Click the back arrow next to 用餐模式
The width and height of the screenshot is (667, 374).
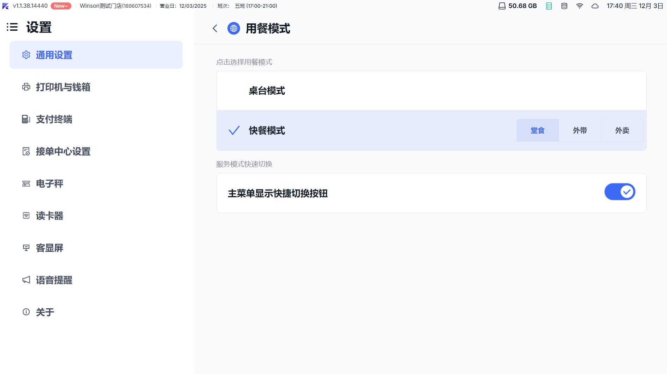tap(215, 28)
